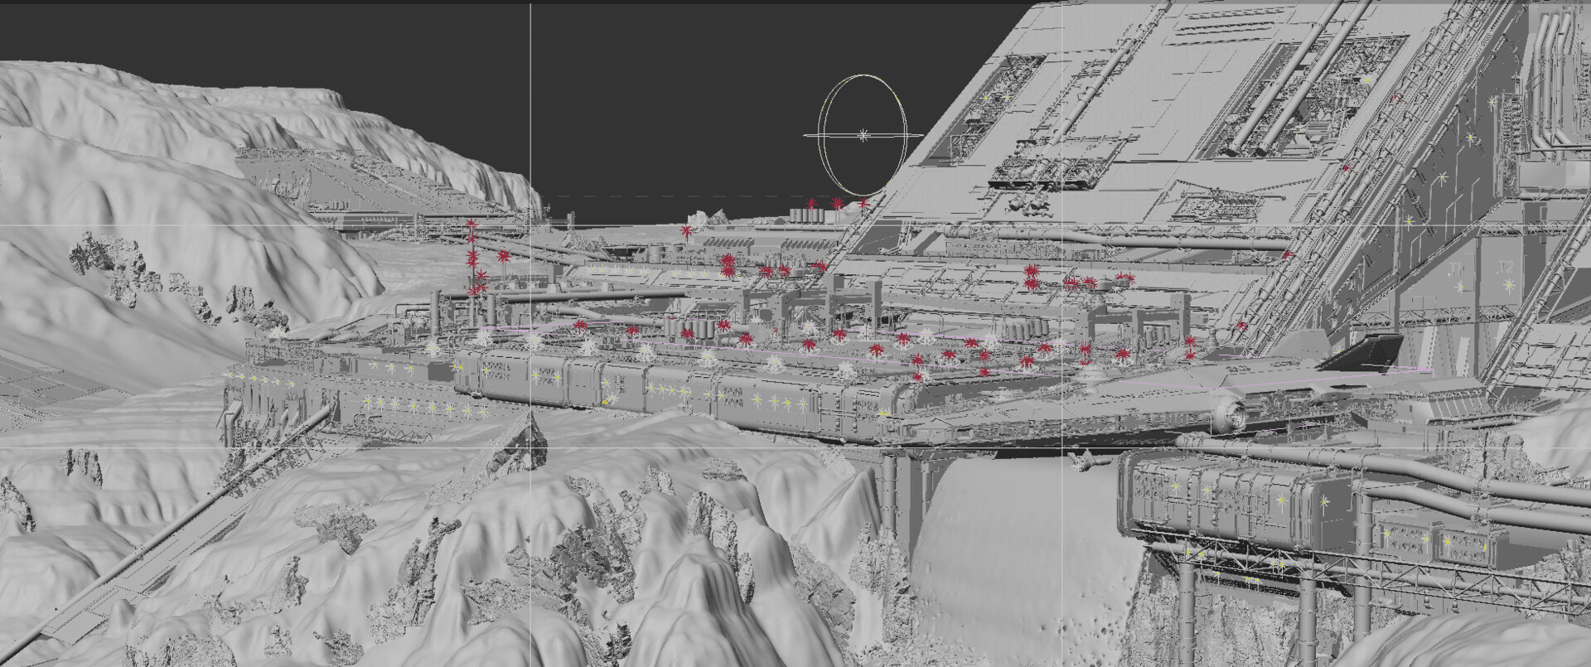Click the T1 label on hangar wall
The width and height of the screenshot is (1591, 667).
tap(1457, 269)
